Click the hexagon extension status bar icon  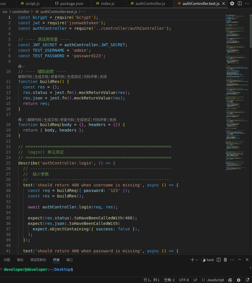[x=239, y=280]
